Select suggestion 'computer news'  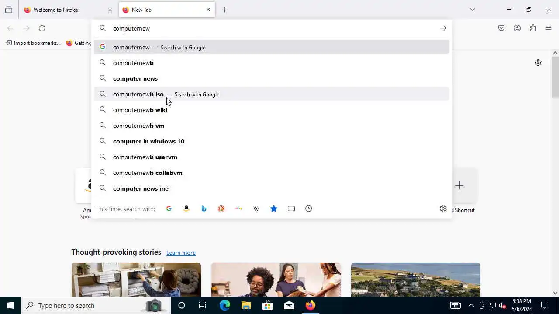(x=272, y=78)
